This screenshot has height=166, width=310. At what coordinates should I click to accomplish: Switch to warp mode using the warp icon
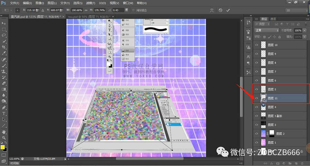tap(211, 10)
